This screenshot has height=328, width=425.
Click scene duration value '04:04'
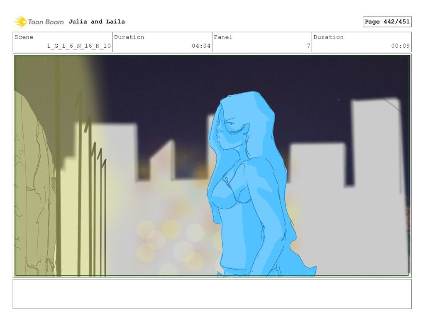pyautogui.click(x=201, y=46)
